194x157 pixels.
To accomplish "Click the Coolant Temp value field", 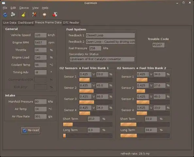I will pyautogui.click(x=40, y=65).
